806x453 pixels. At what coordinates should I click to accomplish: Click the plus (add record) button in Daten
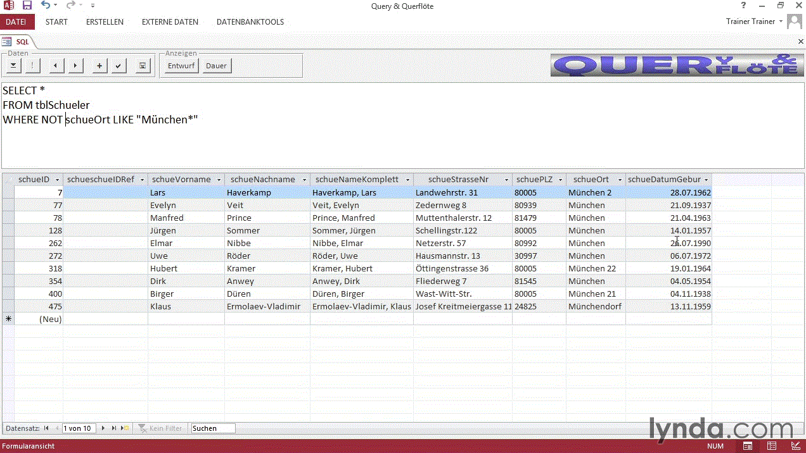point(99,66)
